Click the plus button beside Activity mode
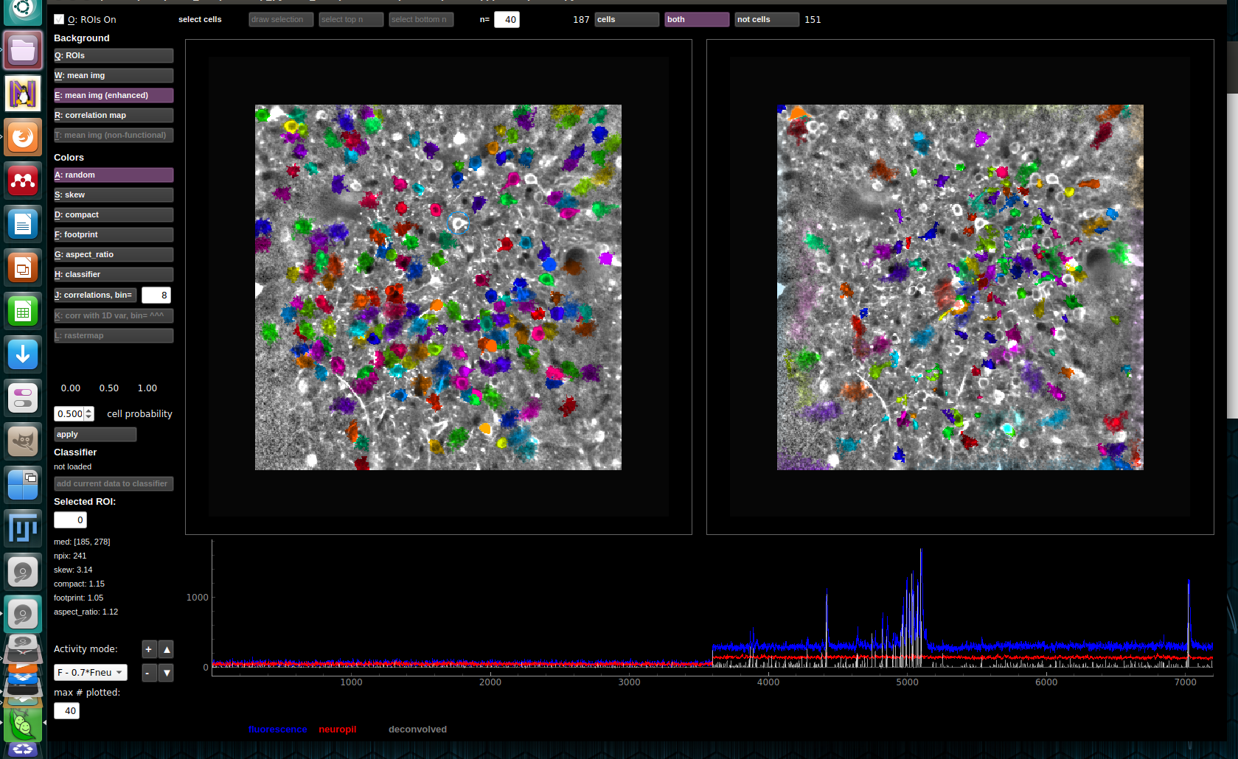Image resolution: width=1238 pixels, height=759 pixels. point(148,649)
